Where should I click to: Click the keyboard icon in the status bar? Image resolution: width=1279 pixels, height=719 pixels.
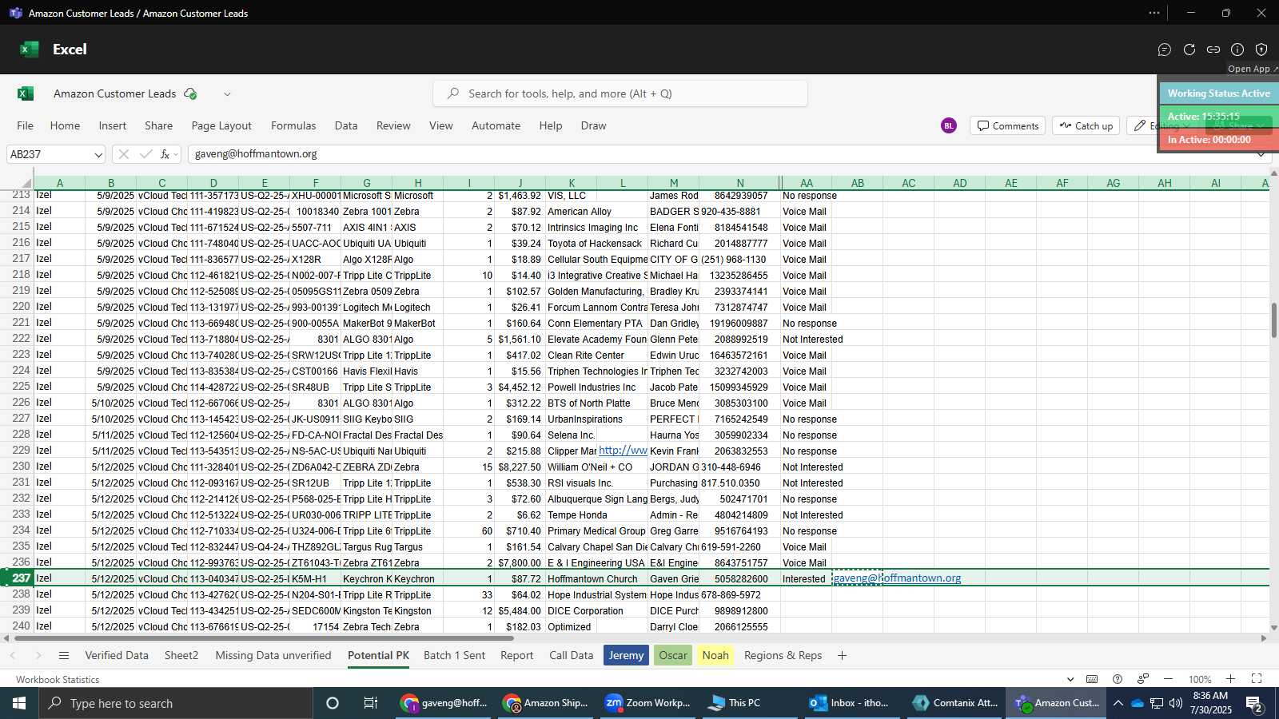pos(1092,679)
